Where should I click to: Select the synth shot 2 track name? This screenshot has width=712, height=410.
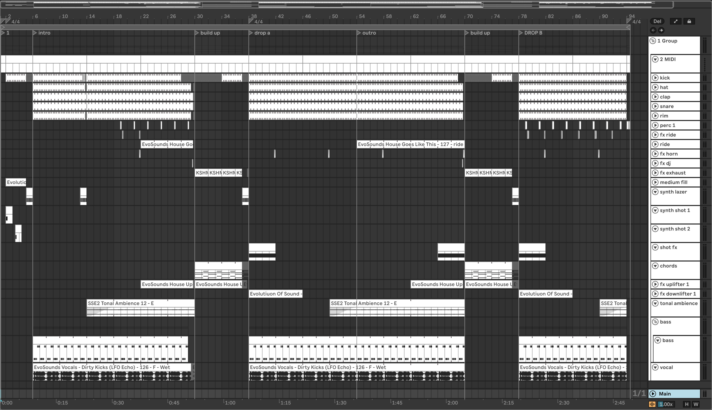coord(675,229)
